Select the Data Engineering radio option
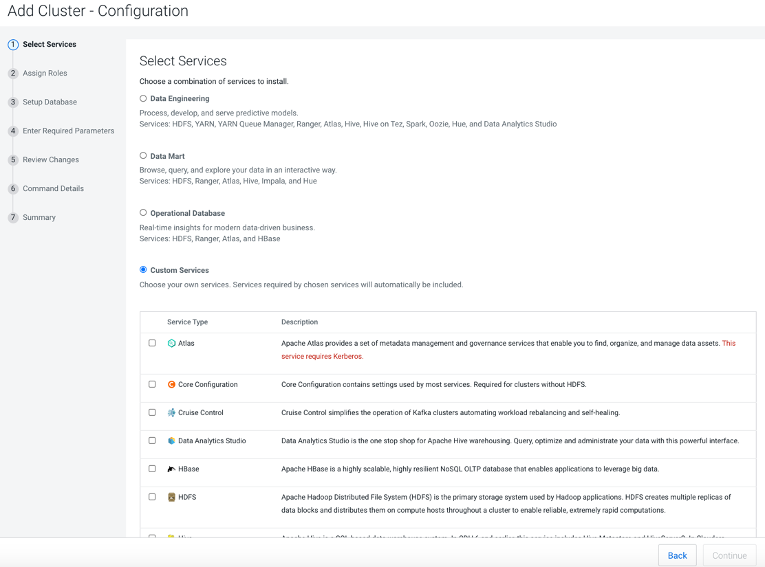 pos(143,99)
